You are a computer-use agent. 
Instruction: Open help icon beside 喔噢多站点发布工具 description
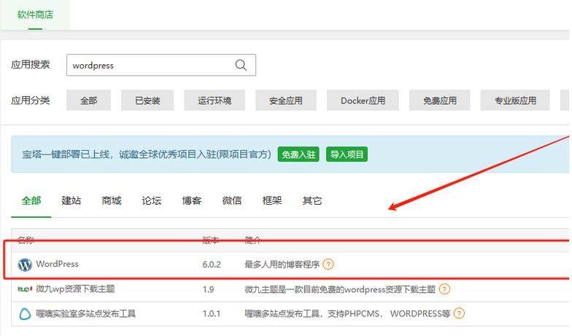459,313
